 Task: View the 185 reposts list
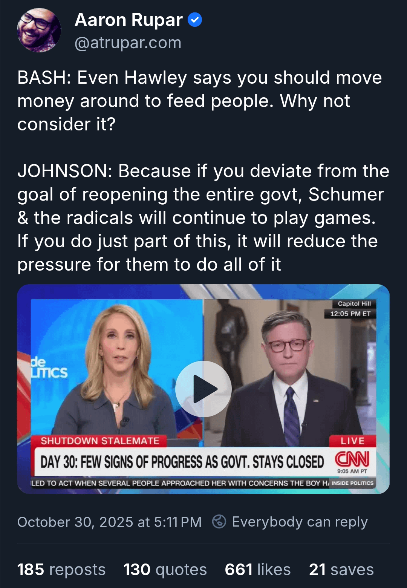pyautogui.click(x=61, y=570)
